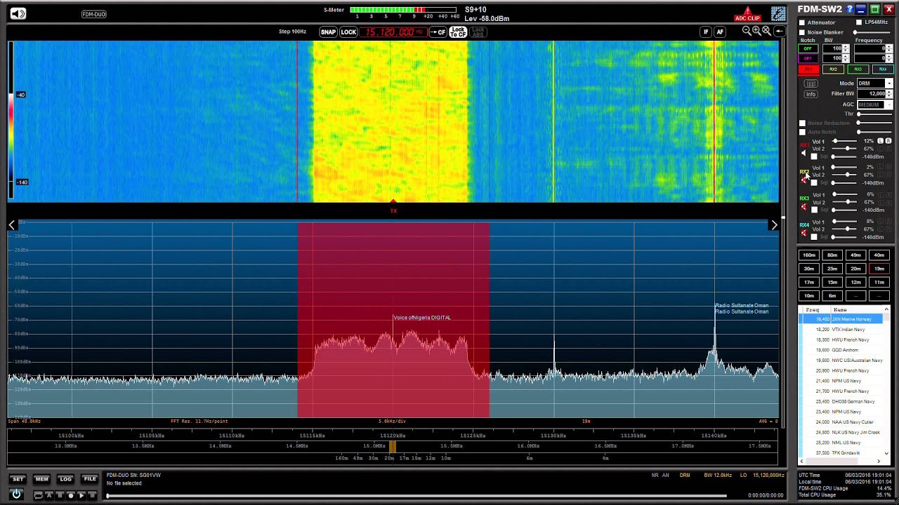899x505 pixels.
Task: Toggle the power button
Action: coord(16,494)
